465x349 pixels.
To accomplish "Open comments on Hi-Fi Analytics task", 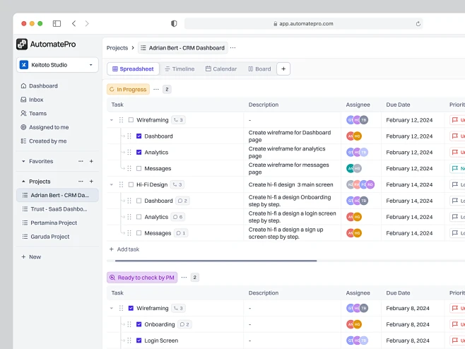I will (x=178, y=217).
